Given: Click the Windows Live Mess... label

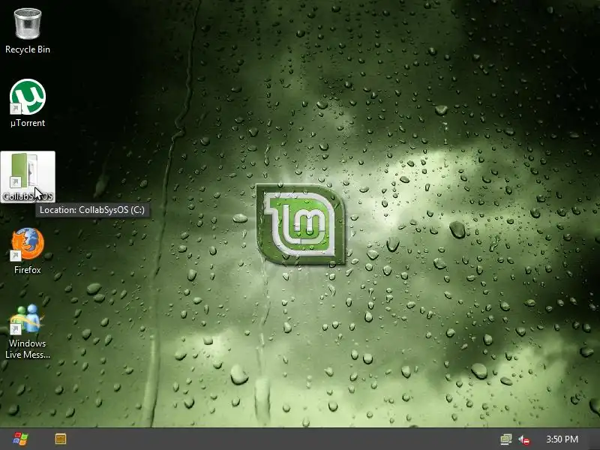Looking at the screenshot, I should pyautogui.click(x=28, y=349).
